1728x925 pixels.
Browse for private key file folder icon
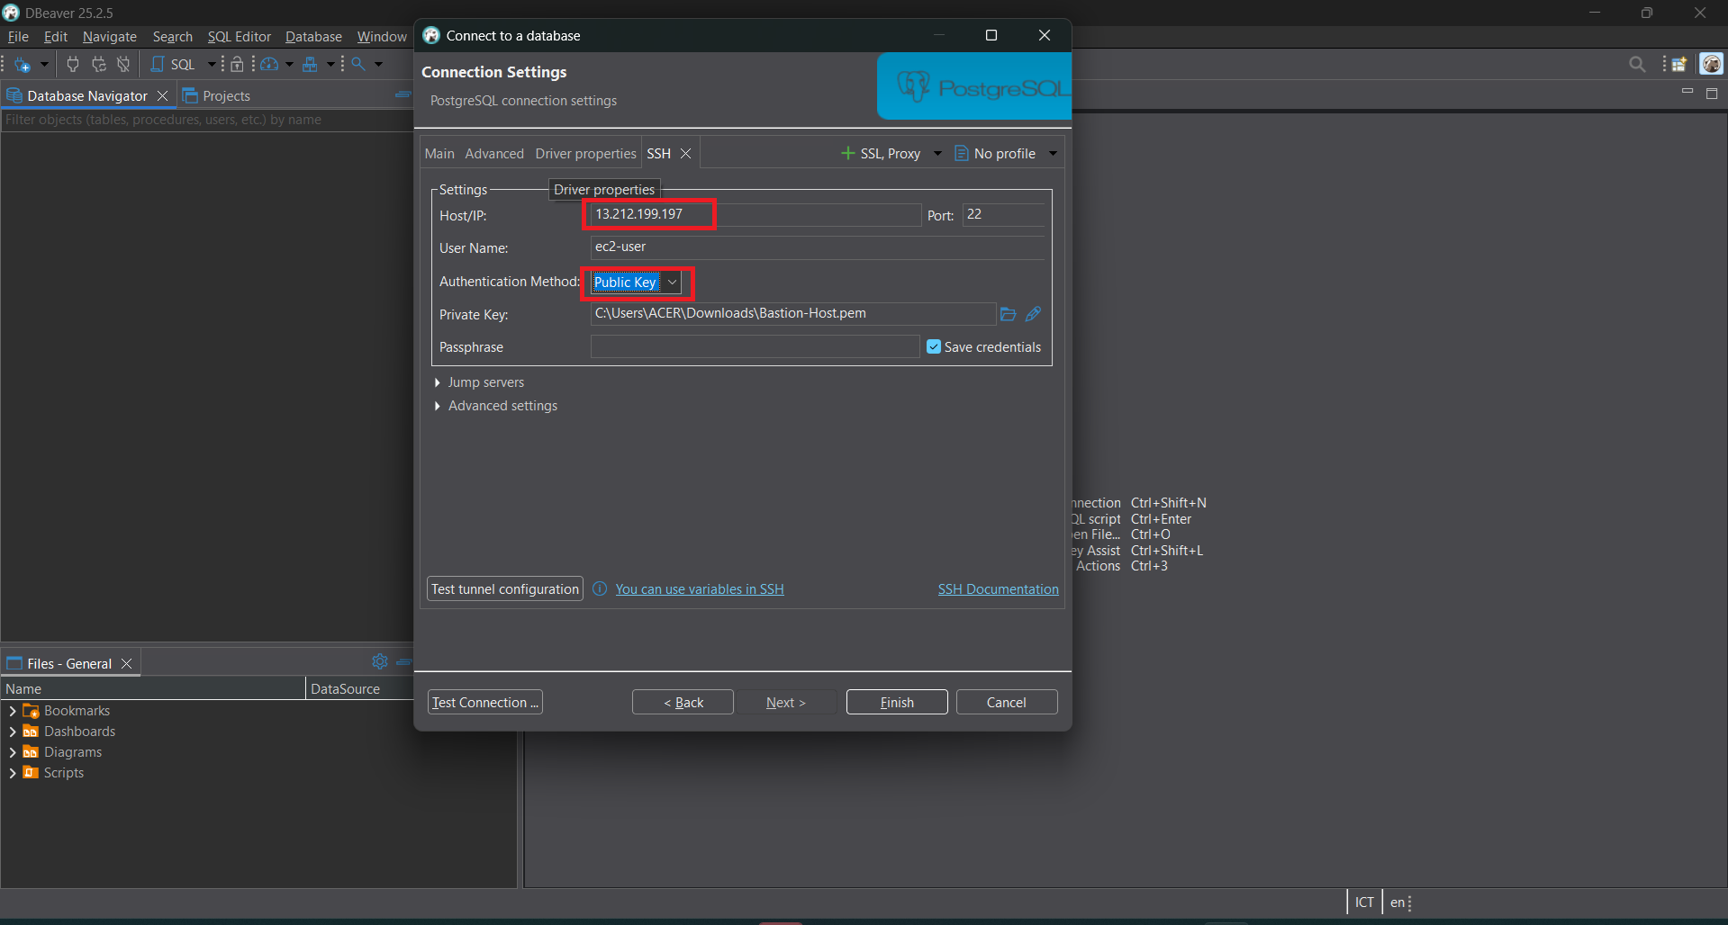pyautogui.click(x=1008, y=314)
